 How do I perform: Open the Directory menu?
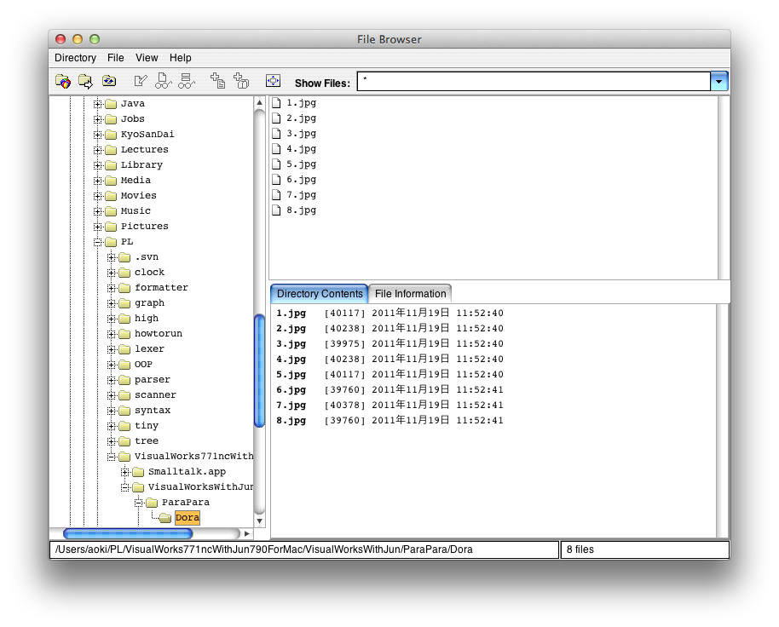click(x=75, y=58)
